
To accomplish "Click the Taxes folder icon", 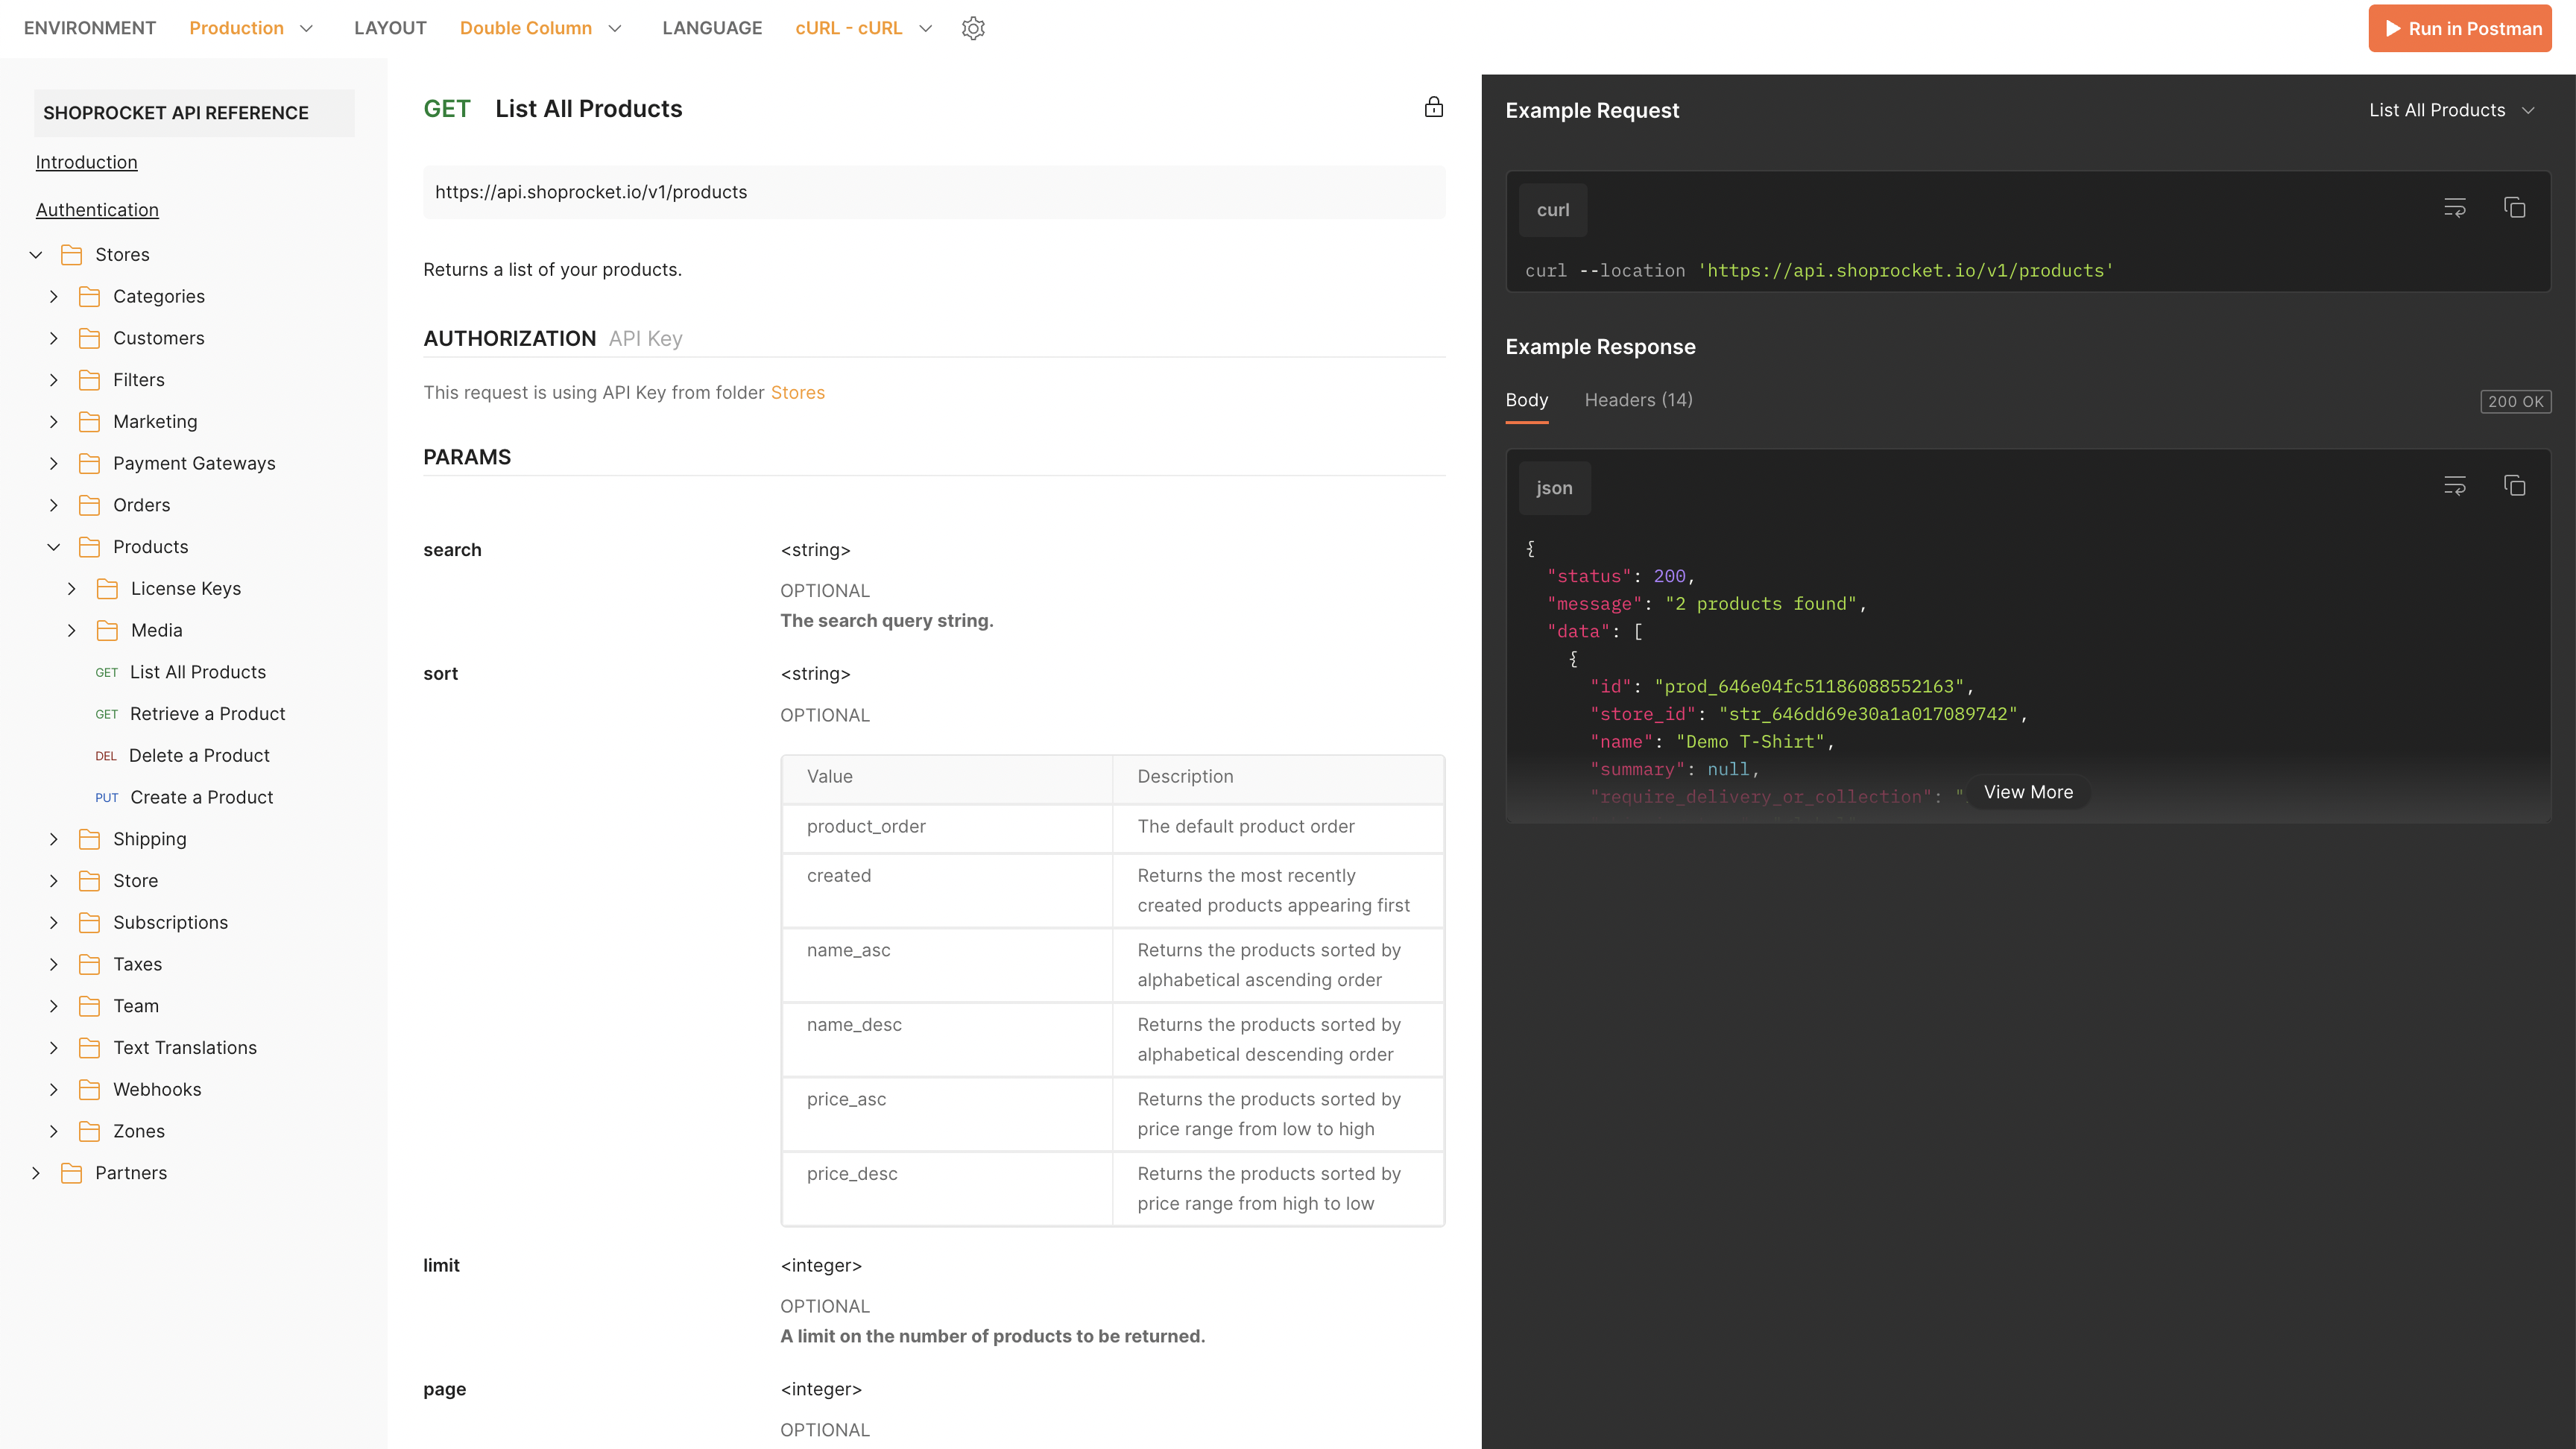I will tap(90, 964).
